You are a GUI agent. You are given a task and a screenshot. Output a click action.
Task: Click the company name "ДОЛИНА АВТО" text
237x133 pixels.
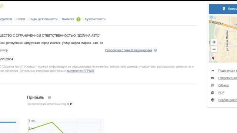89,35
